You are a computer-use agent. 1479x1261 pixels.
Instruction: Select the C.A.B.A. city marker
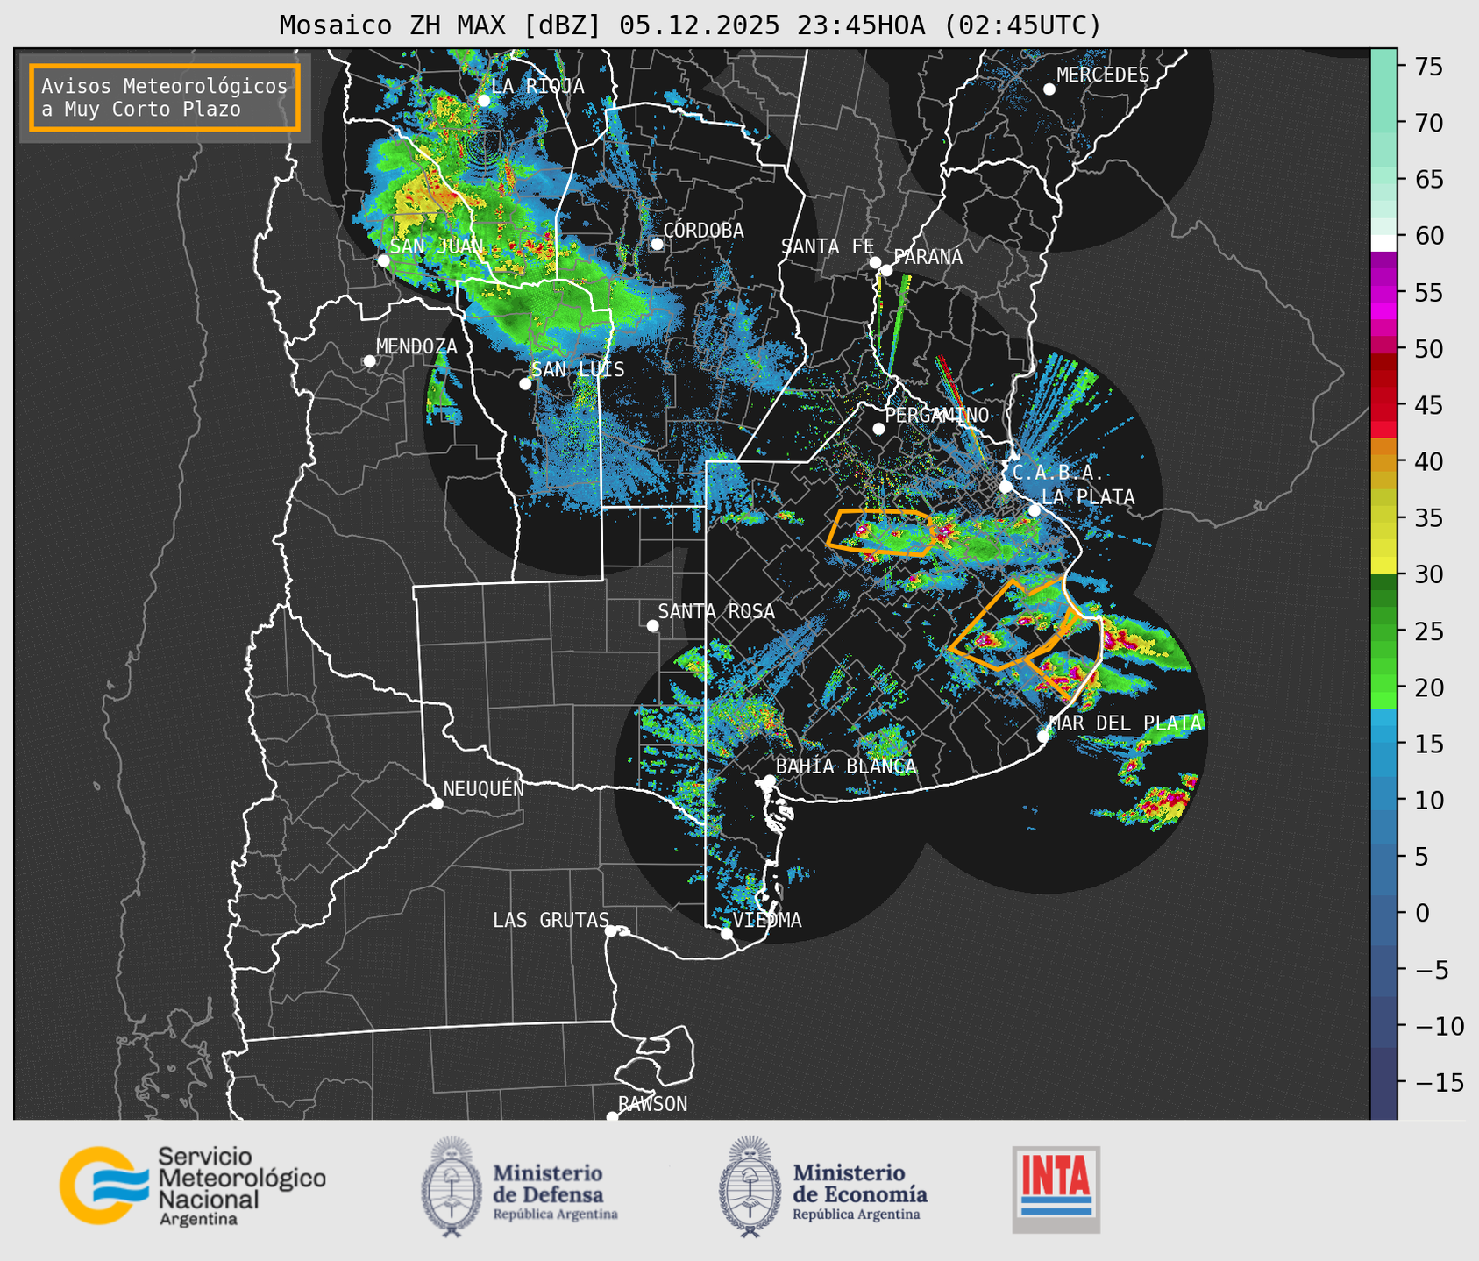[1006, 487]
